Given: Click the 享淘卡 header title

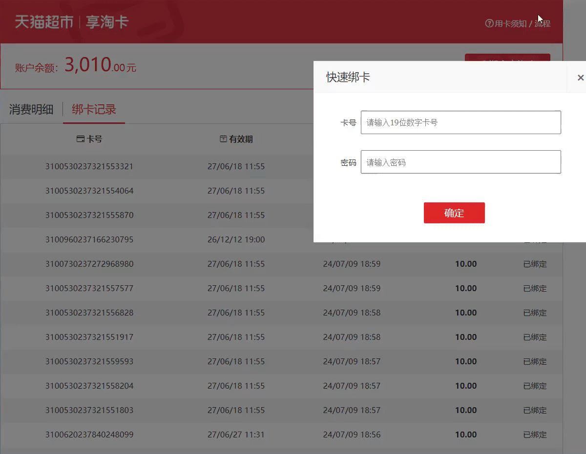Looking at the screenshot, I should tap(107, 22).
